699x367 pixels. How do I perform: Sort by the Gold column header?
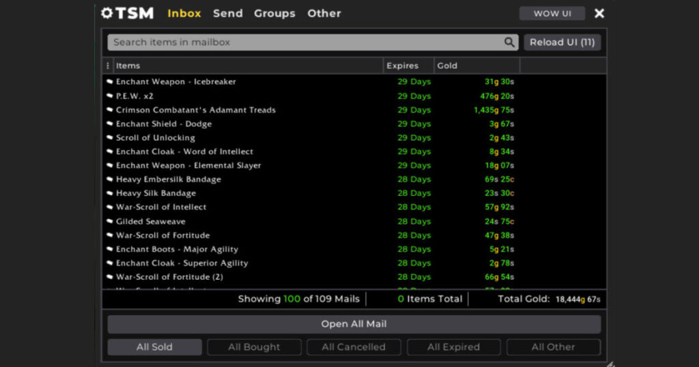(476, 66)
